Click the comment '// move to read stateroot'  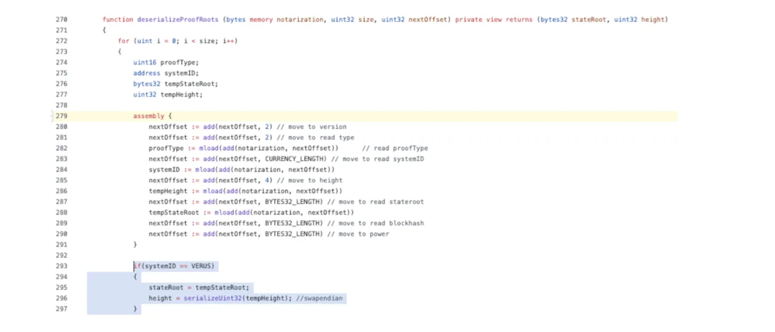tap(375, 202)
